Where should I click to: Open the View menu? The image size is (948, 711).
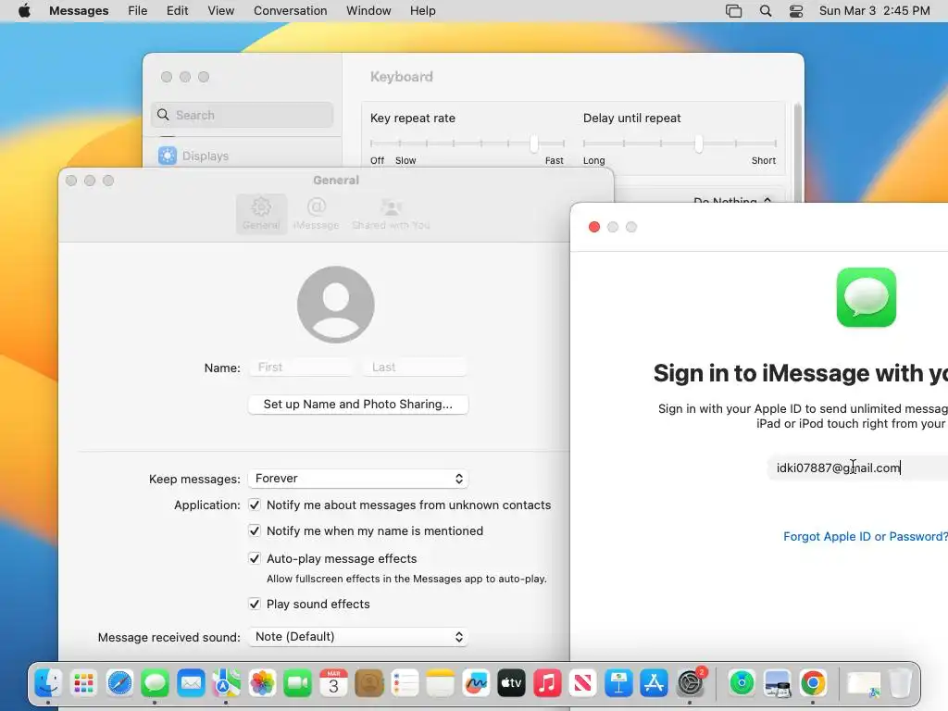[220, 11]
